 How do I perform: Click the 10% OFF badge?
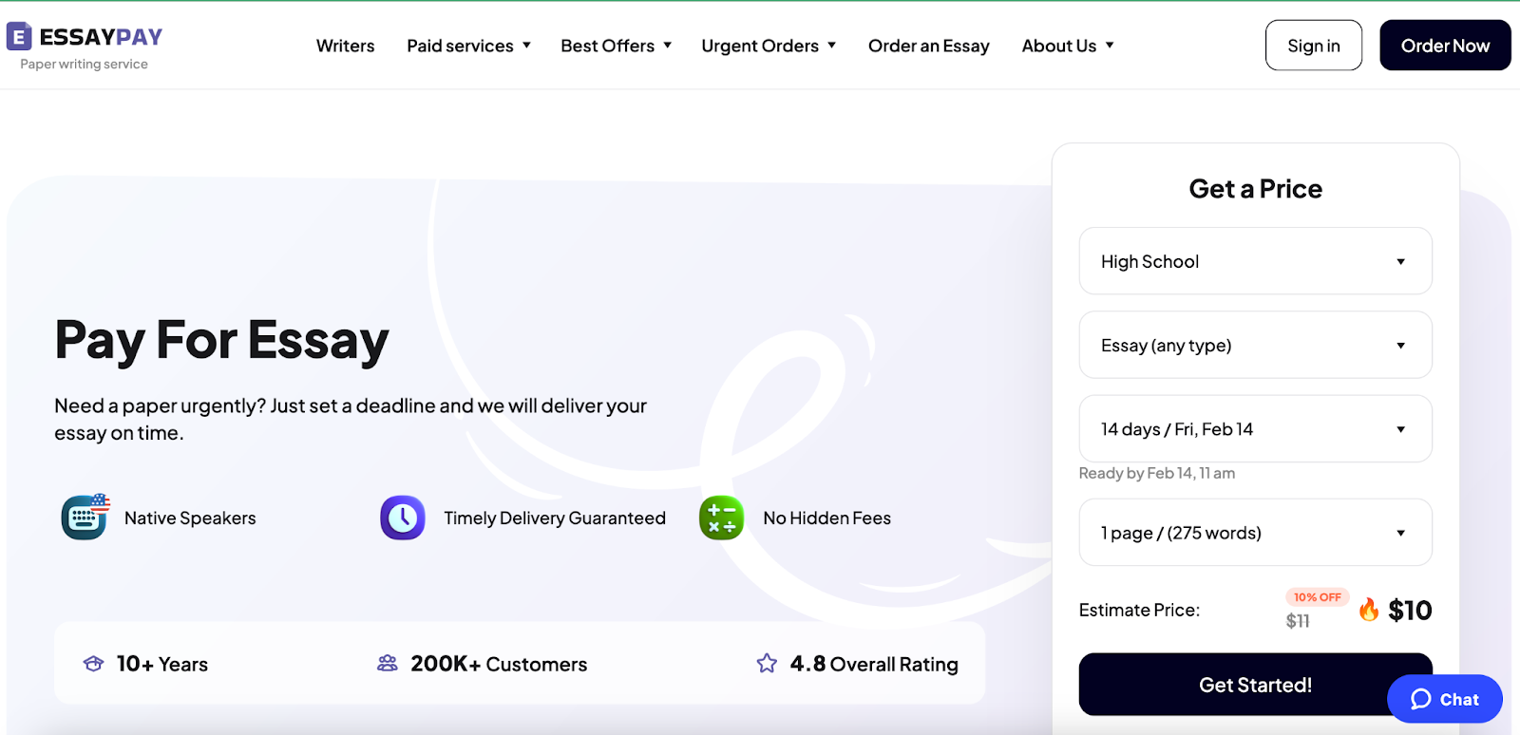click(x=1317, y=597)
